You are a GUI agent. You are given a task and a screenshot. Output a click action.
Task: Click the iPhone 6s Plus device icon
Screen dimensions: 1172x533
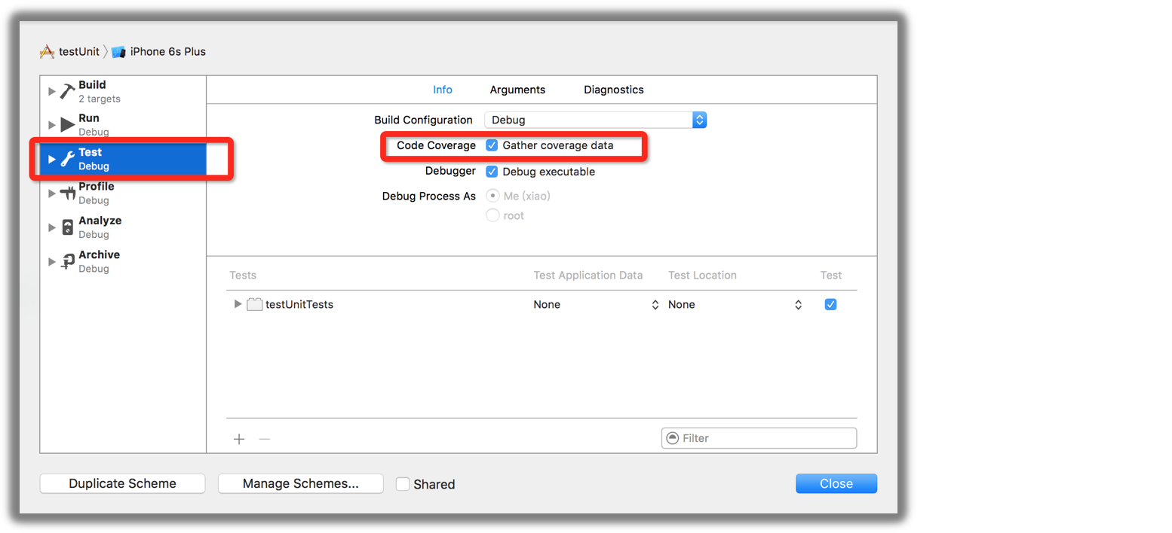(x=118, y=52)
